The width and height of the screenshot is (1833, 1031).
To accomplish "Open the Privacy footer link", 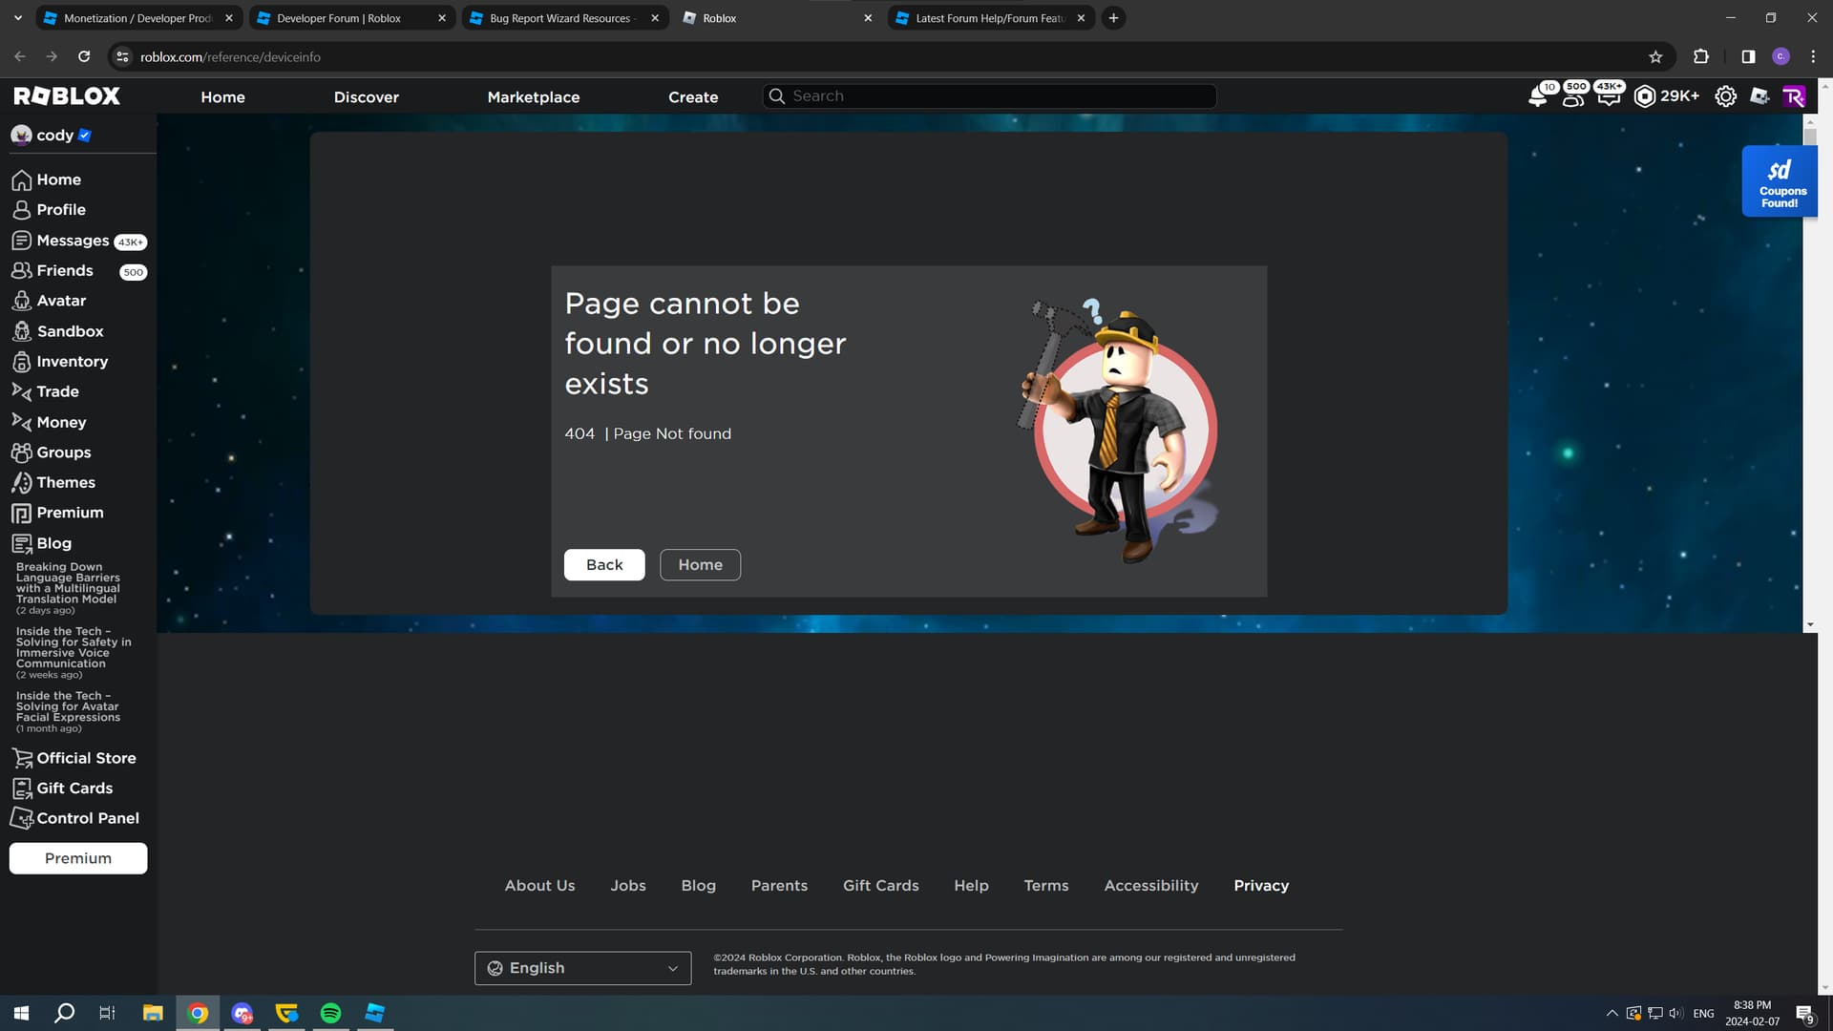I will pyautogui.click(x=1260, y=886).
